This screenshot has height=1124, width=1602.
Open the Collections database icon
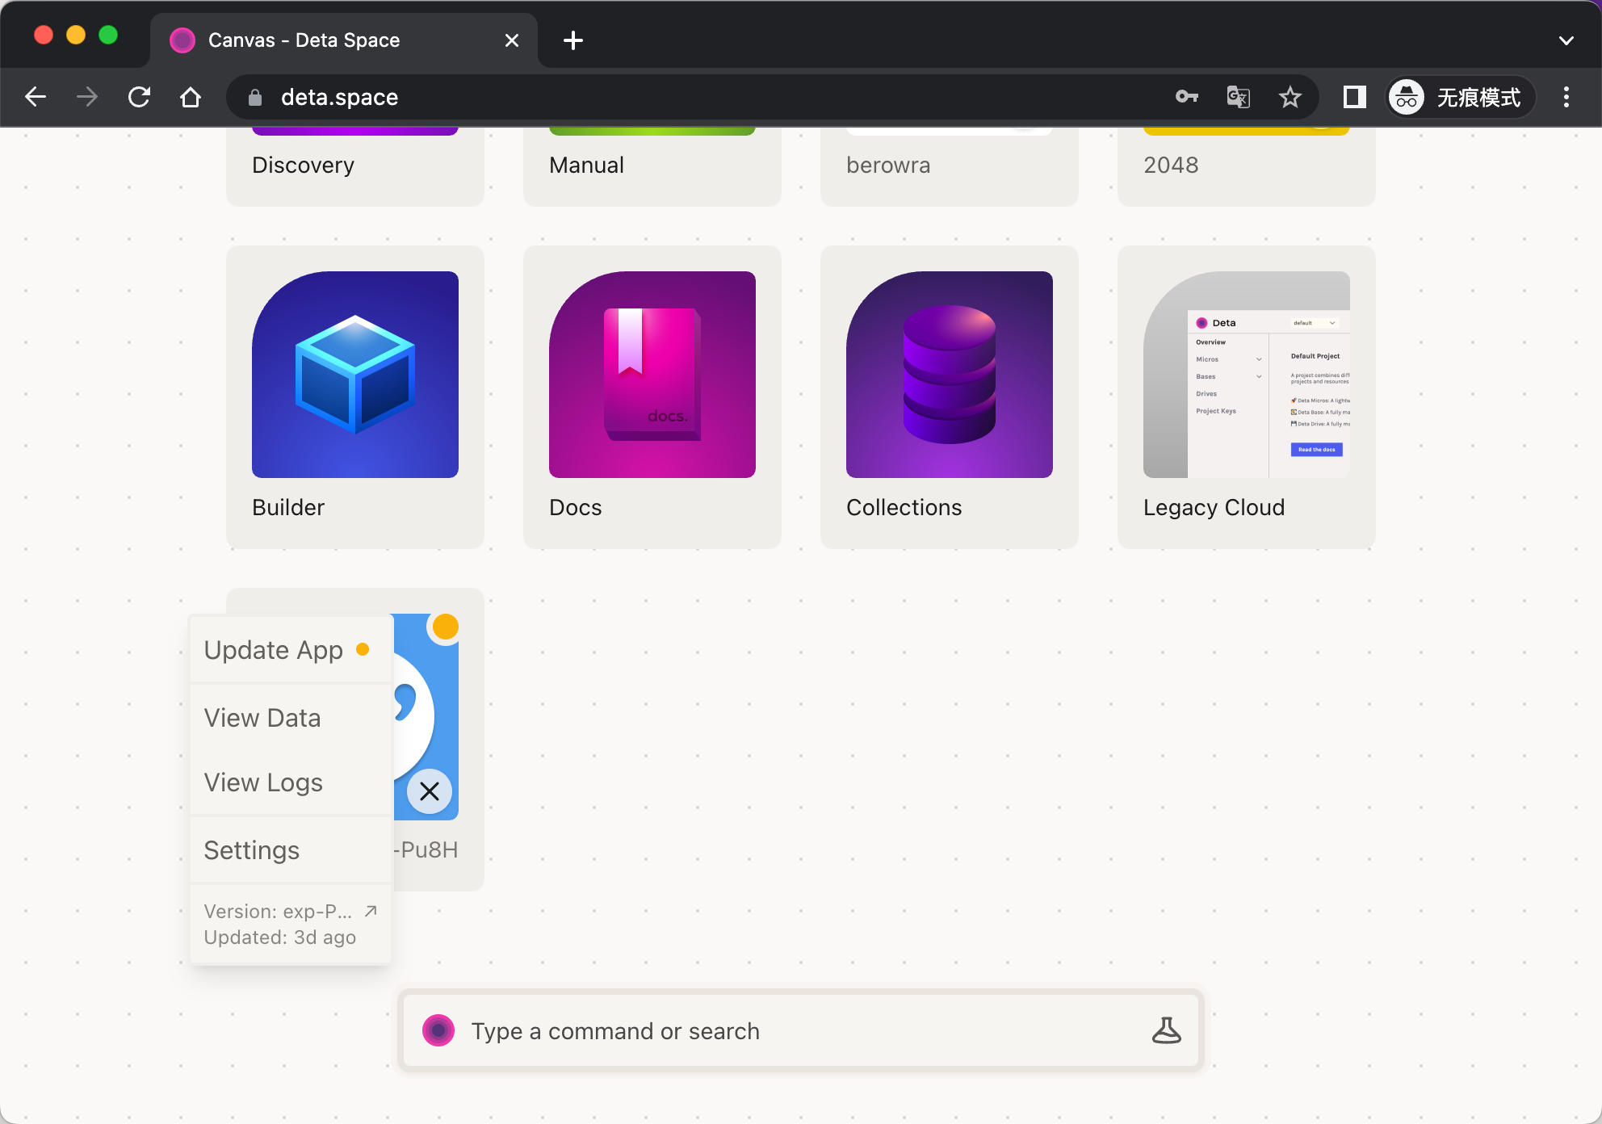point(950,374)
